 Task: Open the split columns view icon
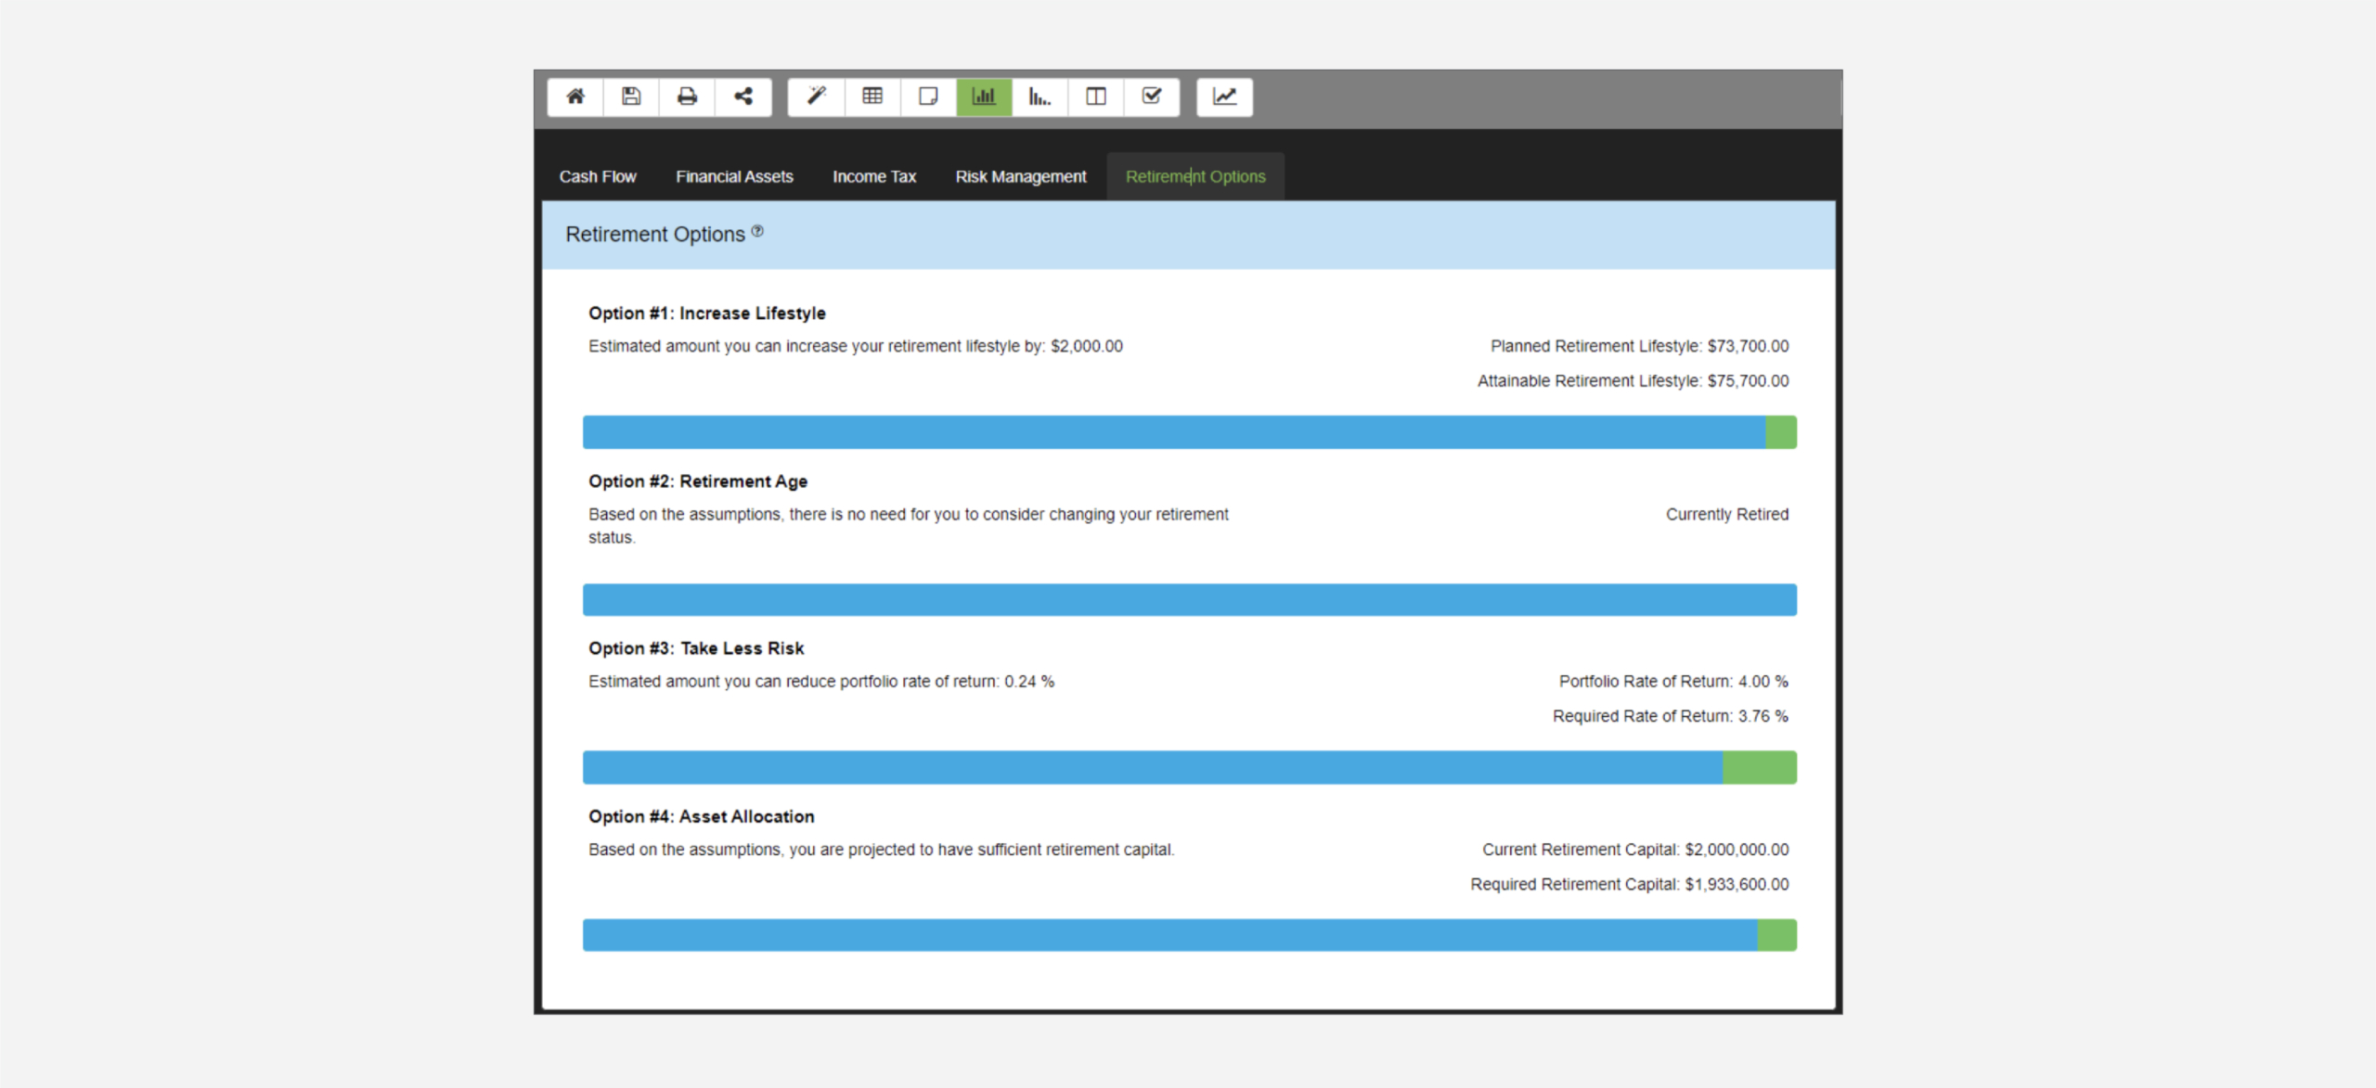coord(1096,96)
